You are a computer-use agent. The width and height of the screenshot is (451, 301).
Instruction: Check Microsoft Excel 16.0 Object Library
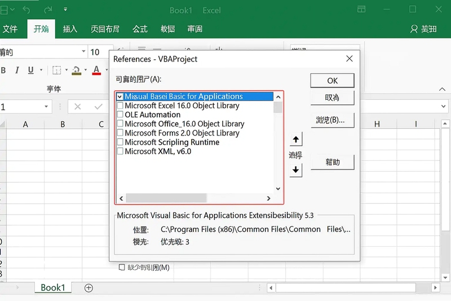coord(120,106)
